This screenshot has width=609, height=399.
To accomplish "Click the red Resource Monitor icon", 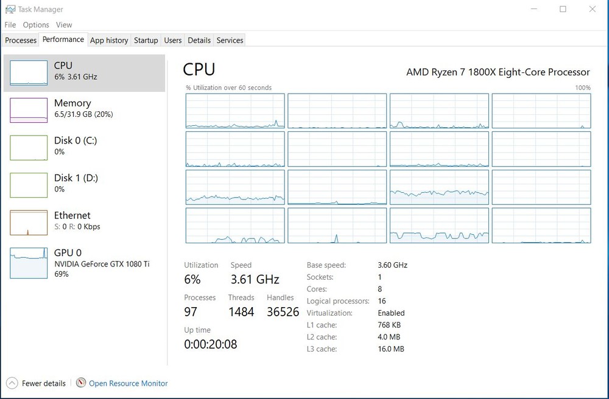I will (81, 383).
